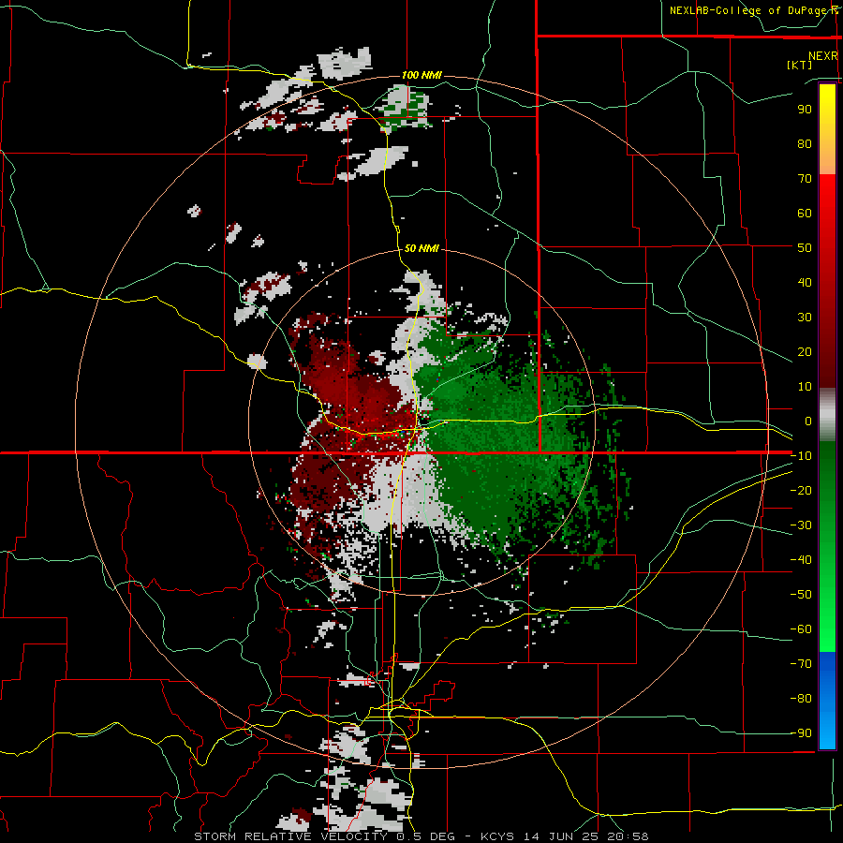Click the STORM RELATIVE VELOCITY caption text
Image resolution: width=843 pixels, height=843 pixels.
[290, 836]
